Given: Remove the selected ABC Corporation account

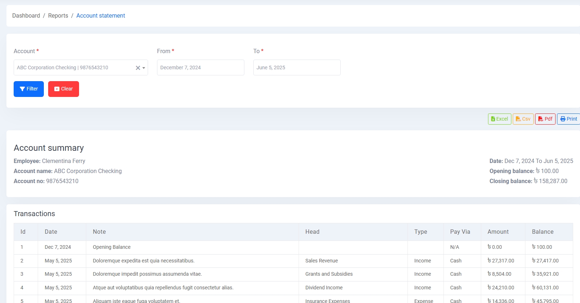Looking at the screenshot, I should point(138,68).
